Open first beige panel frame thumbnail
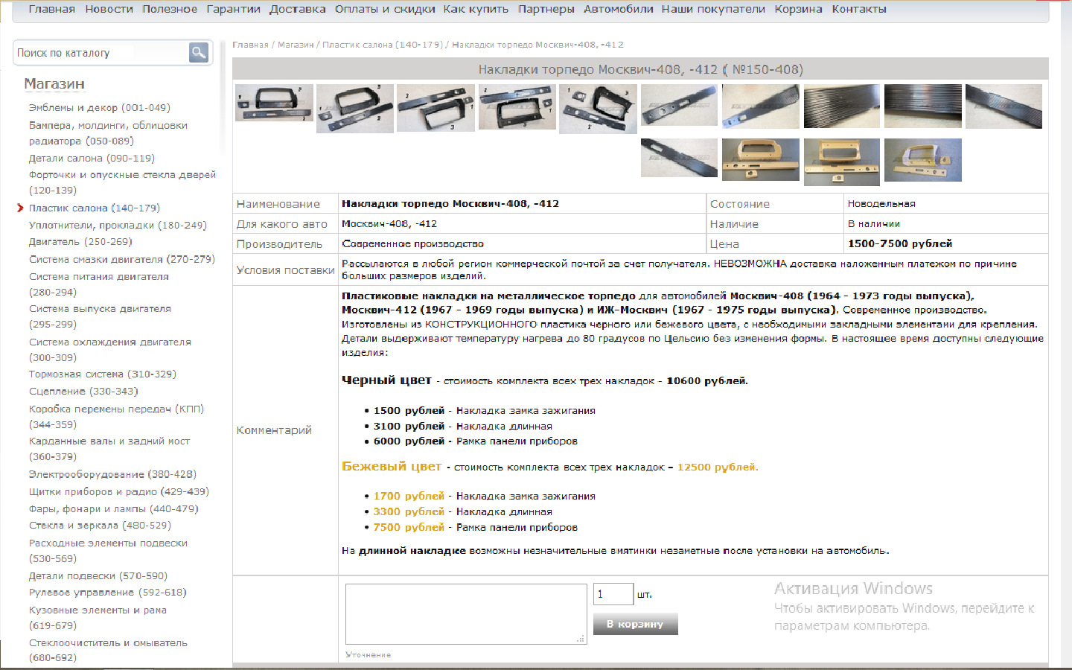 click(x=760, y=159)
